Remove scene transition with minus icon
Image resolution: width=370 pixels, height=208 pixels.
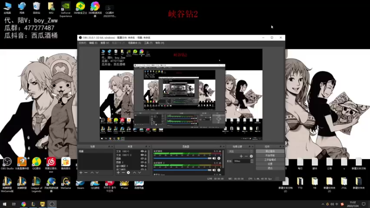point(246,156)
